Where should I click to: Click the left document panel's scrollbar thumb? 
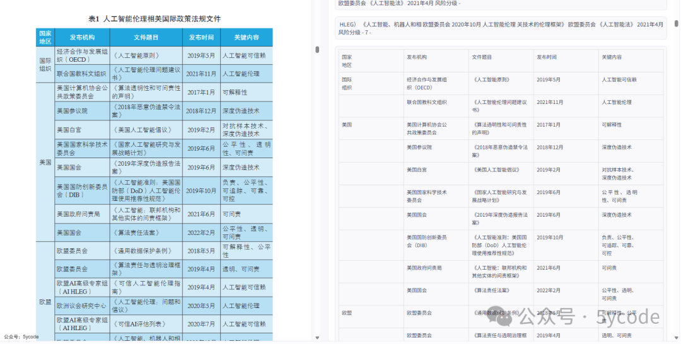(x=317, y=50)
